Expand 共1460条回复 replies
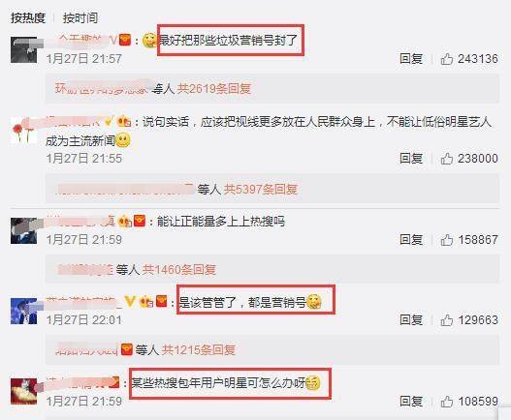This screenshot has height=420, width=511. 179,269
